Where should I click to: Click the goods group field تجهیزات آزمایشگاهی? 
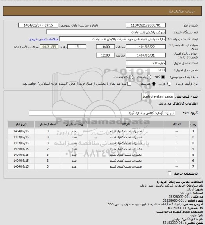click(102, 113)
